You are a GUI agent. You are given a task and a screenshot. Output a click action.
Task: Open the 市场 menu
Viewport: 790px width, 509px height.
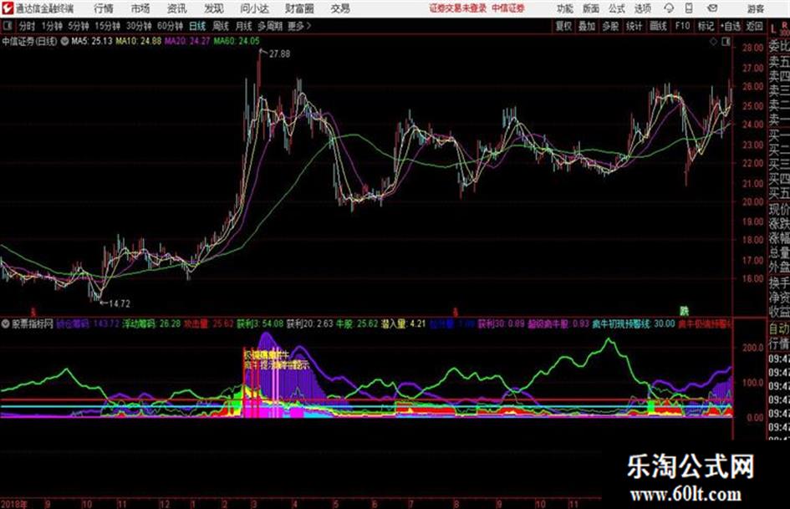click(x=140, y=8)
